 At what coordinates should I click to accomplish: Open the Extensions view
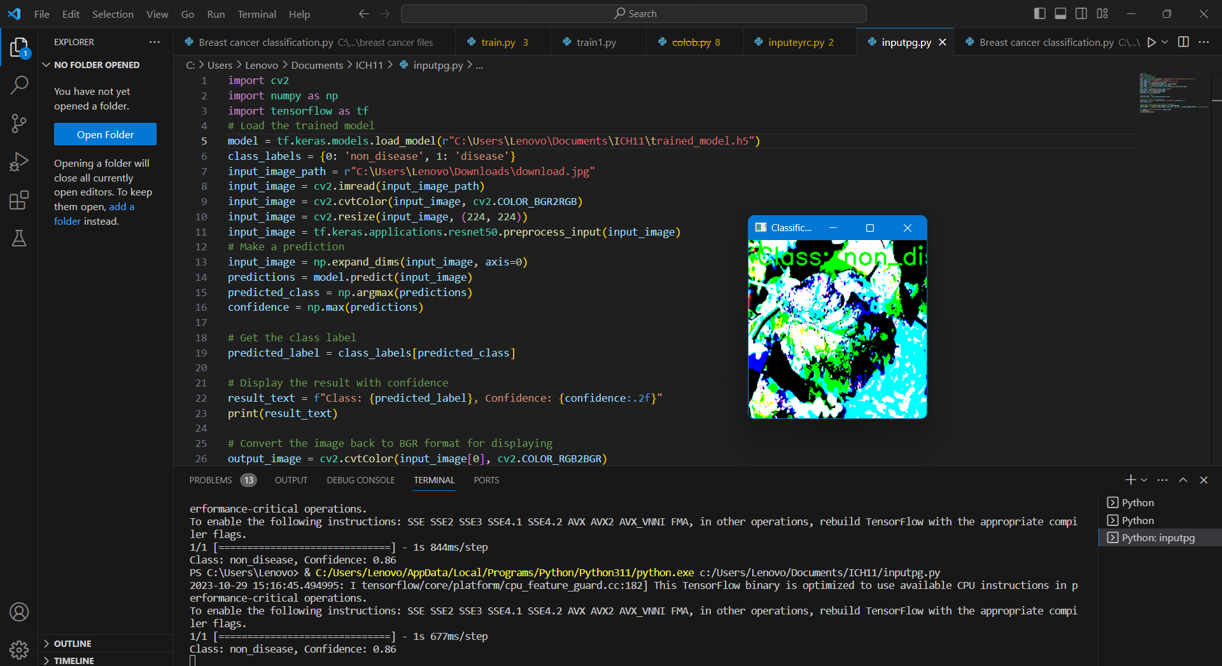(19, 201)
